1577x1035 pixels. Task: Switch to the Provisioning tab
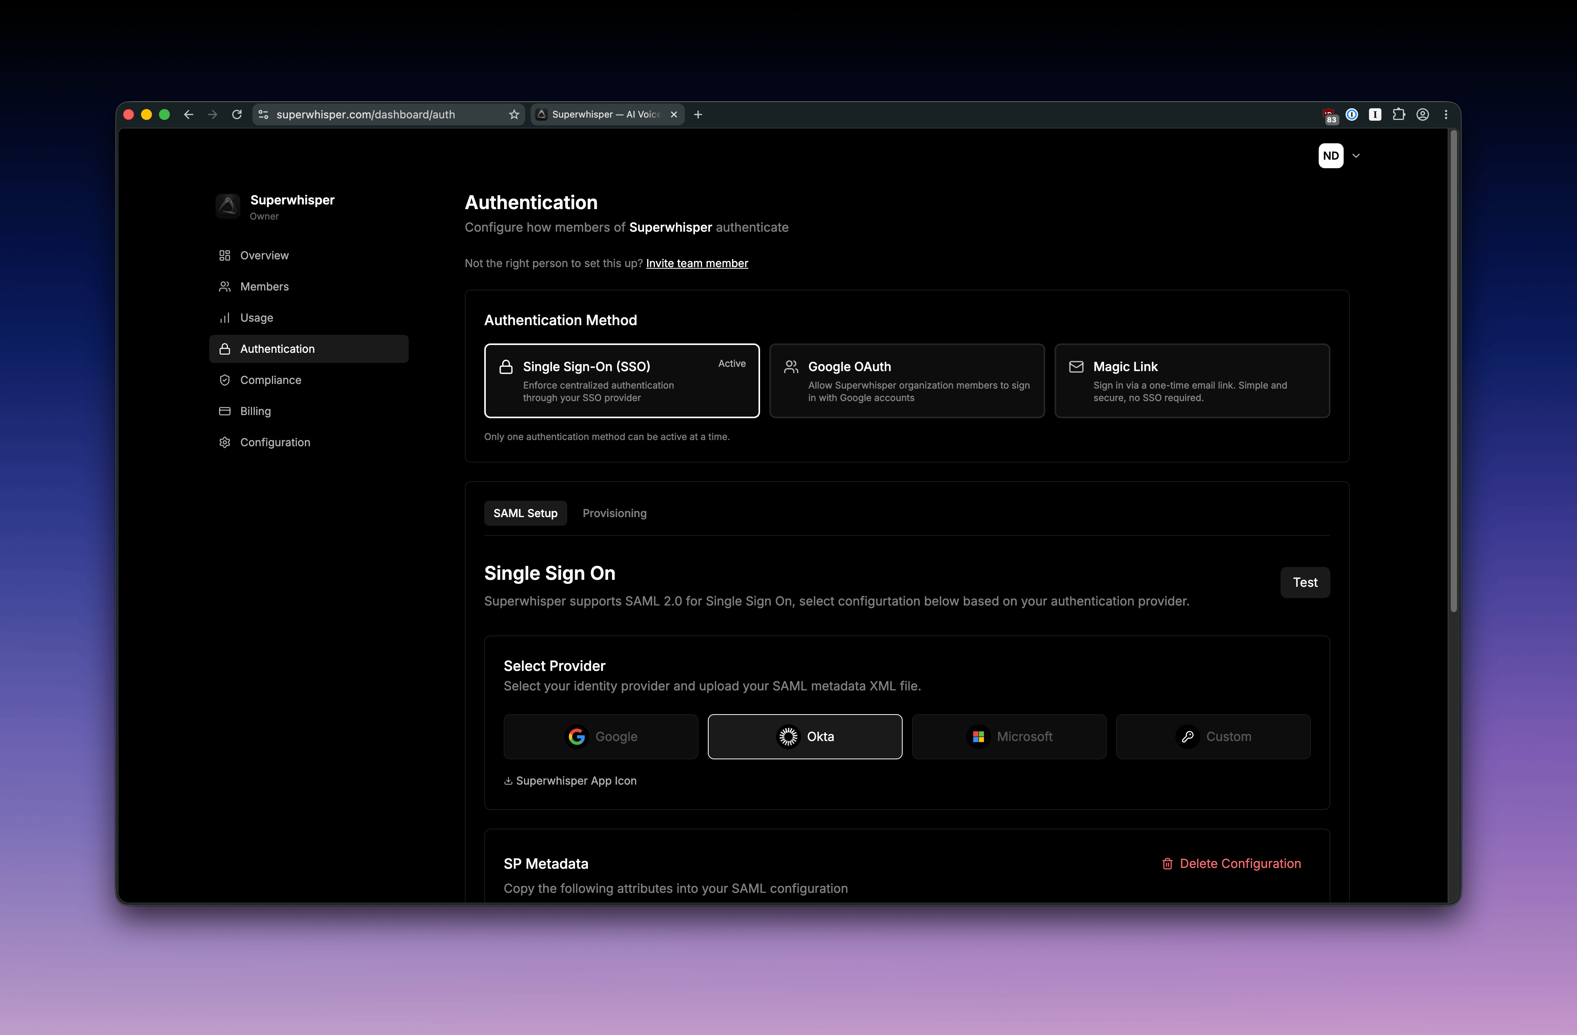pyautogui.click(x=614, y=513)
